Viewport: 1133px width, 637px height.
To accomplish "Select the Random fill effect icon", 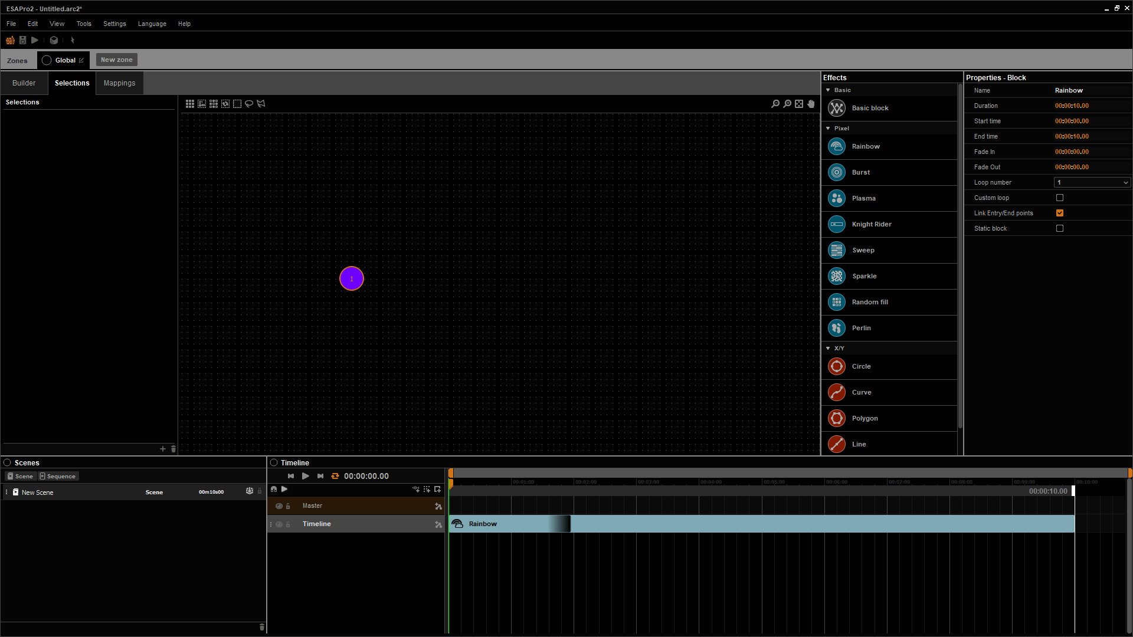I will point(837,302).
